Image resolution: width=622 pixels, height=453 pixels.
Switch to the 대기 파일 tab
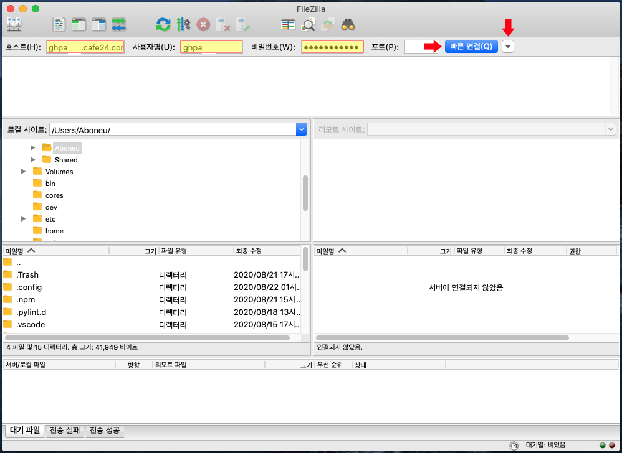pyautogui.click(x=25, y=430)
